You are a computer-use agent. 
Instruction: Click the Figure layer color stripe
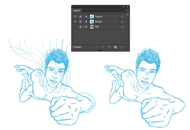coord(84,16)
